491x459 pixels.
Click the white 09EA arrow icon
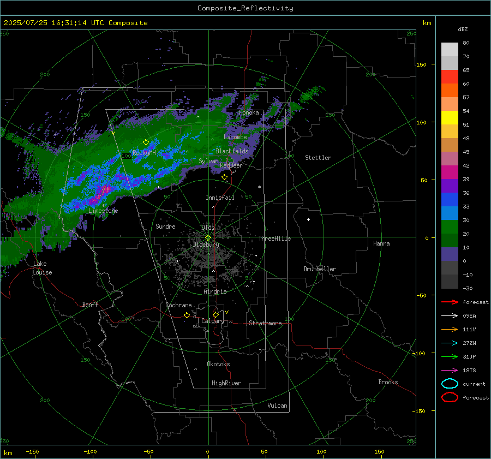coord(450,316)
